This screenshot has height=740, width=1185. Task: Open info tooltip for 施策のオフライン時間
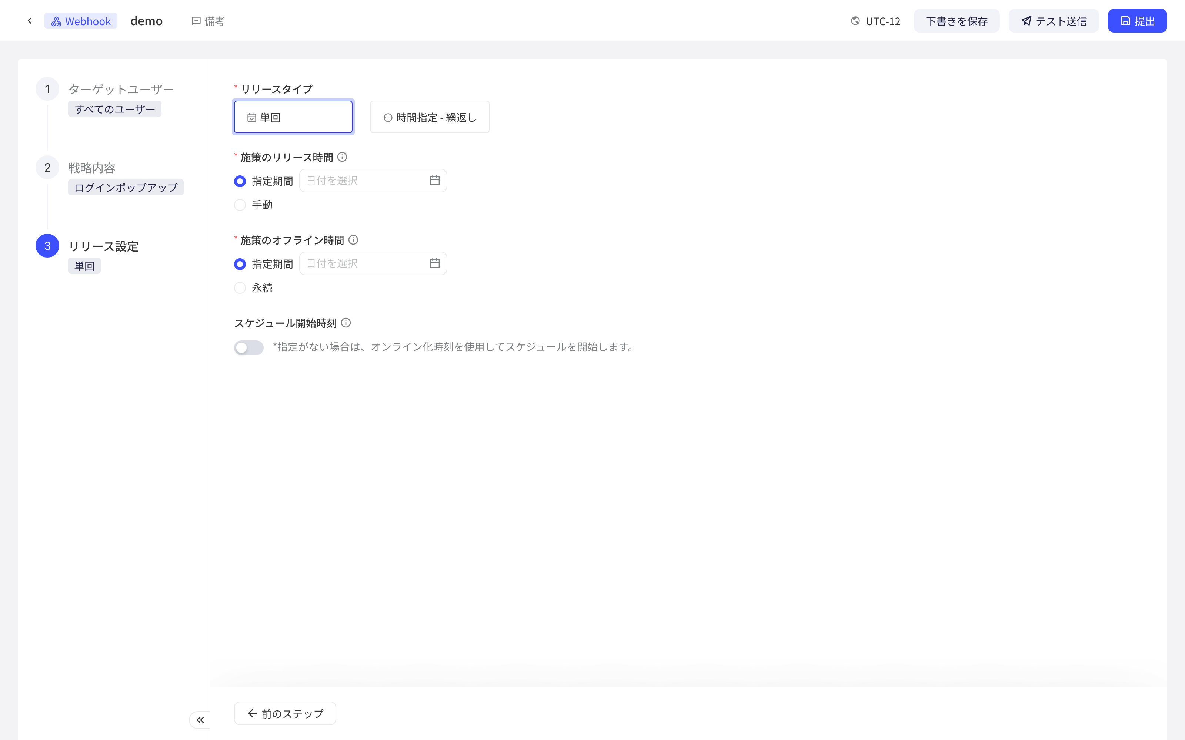353,240
